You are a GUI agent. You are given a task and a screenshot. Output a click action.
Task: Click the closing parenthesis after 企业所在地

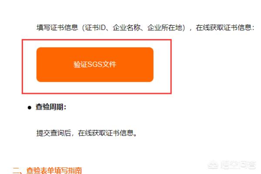click(x=184, y=28)
